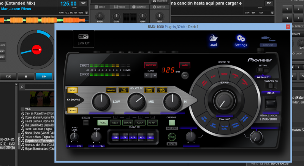Click the CUE button on left deck

tap(8, 76)
